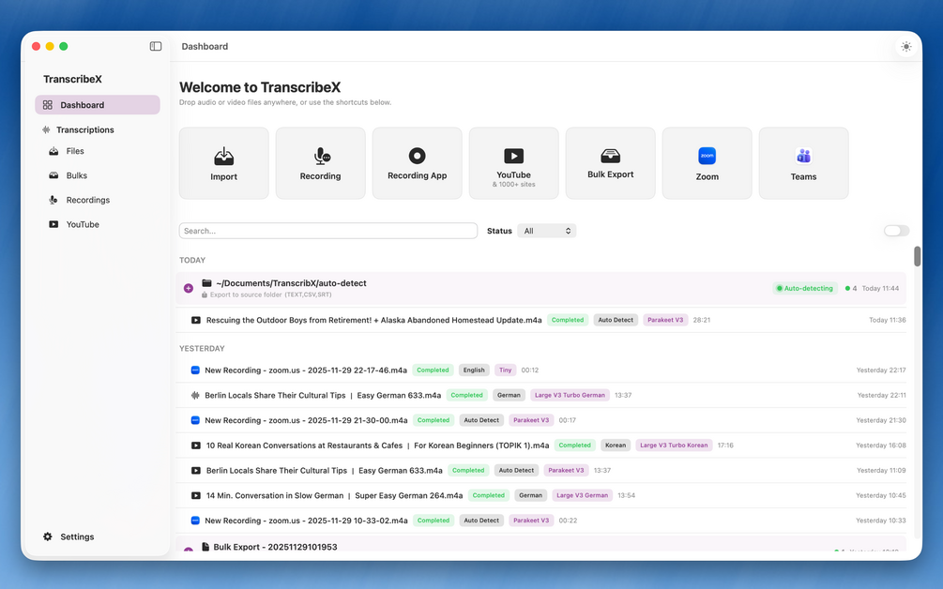Click zoom icon of 10-33-02 recording
Screen dimensions: 943x589
pos(195,521)
